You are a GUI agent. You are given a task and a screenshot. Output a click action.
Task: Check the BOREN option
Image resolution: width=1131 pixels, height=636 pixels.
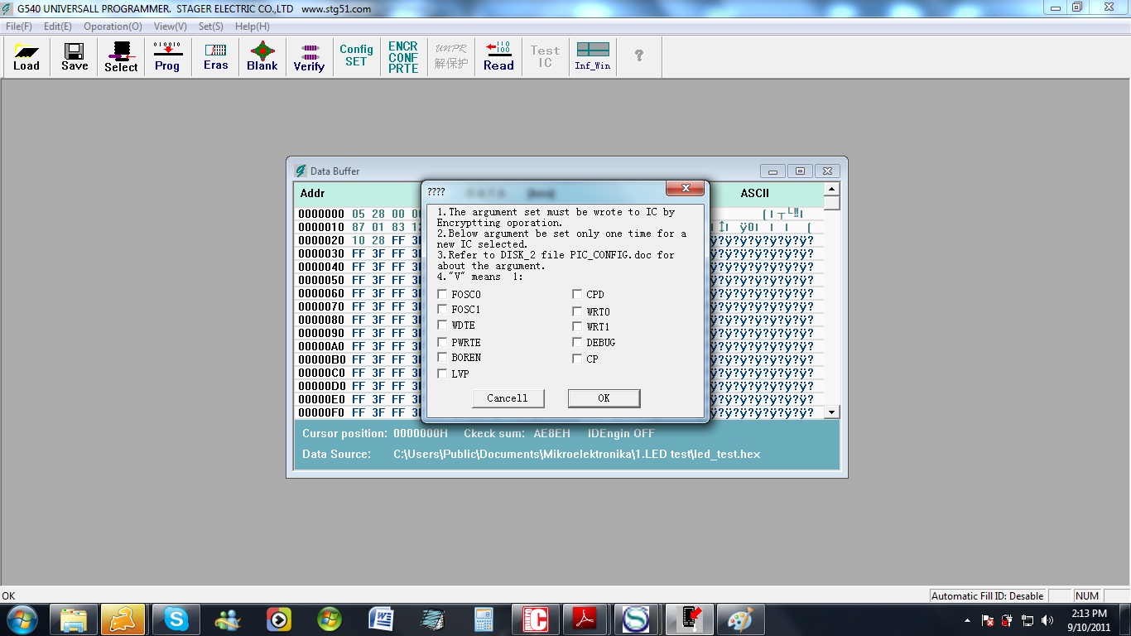442,357
